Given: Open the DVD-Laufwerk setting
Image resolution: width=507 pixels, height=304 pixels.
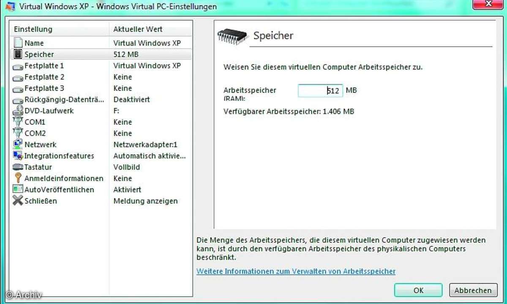Looking at the screenshot, I should coord(49,111).
